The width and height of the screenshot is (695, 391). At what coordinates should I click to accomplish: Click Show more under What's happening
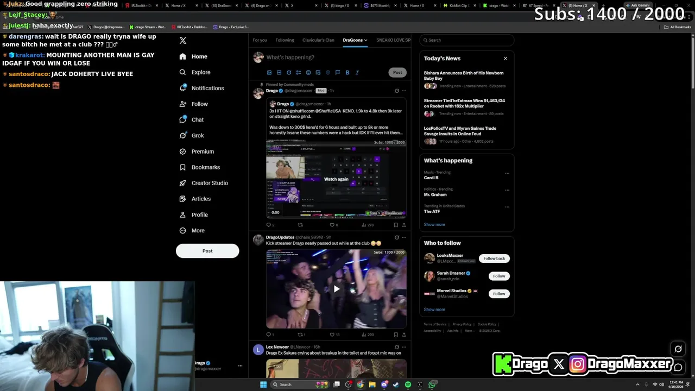[x=434, y=224]
